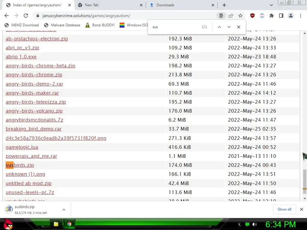The image size is (307, 230).
Task: Open the uBlock Origin extension
Action: click(252, 16)
